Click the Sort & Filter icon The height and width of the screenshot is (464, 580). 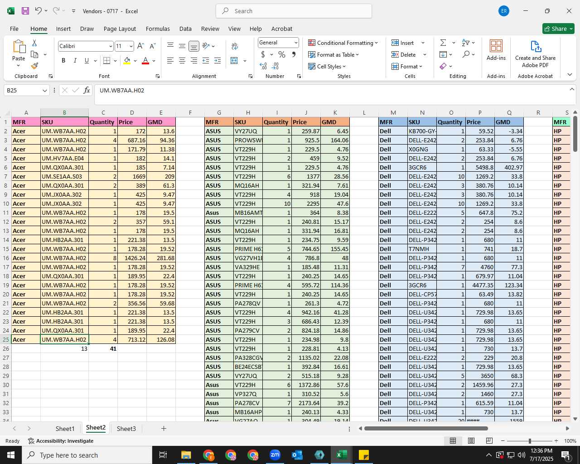click(x=466, y=43)
